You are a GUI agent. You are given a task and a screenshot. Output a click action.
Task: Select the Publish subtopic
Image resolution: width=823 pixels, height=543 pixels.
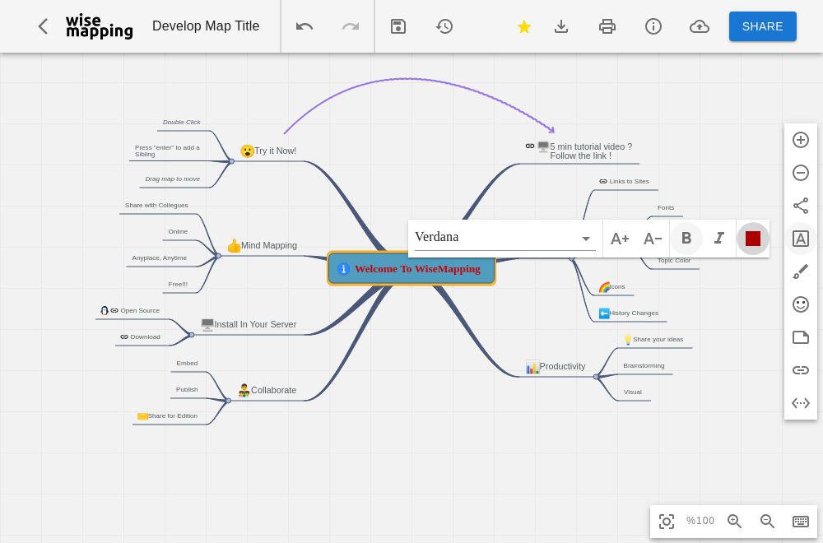click(187, 390)
